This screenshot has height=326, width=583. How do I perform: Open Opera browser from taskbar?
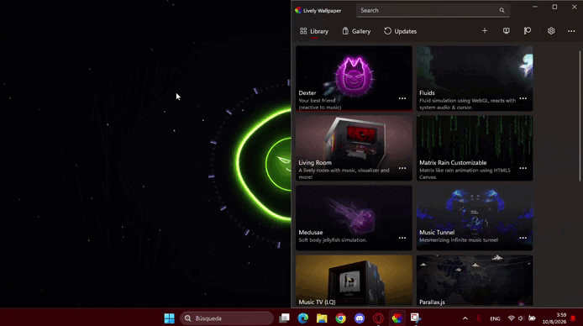[x=378, y=318]
